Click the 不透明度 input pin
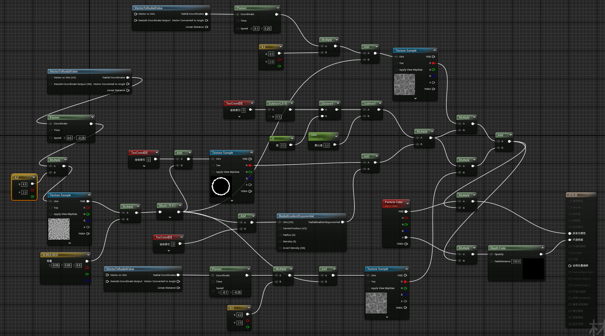The image size is (605, 336). click(570, 240)
